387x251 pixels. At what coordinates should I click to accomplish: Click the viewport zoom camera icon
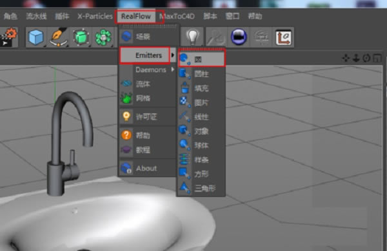point(356,59)
